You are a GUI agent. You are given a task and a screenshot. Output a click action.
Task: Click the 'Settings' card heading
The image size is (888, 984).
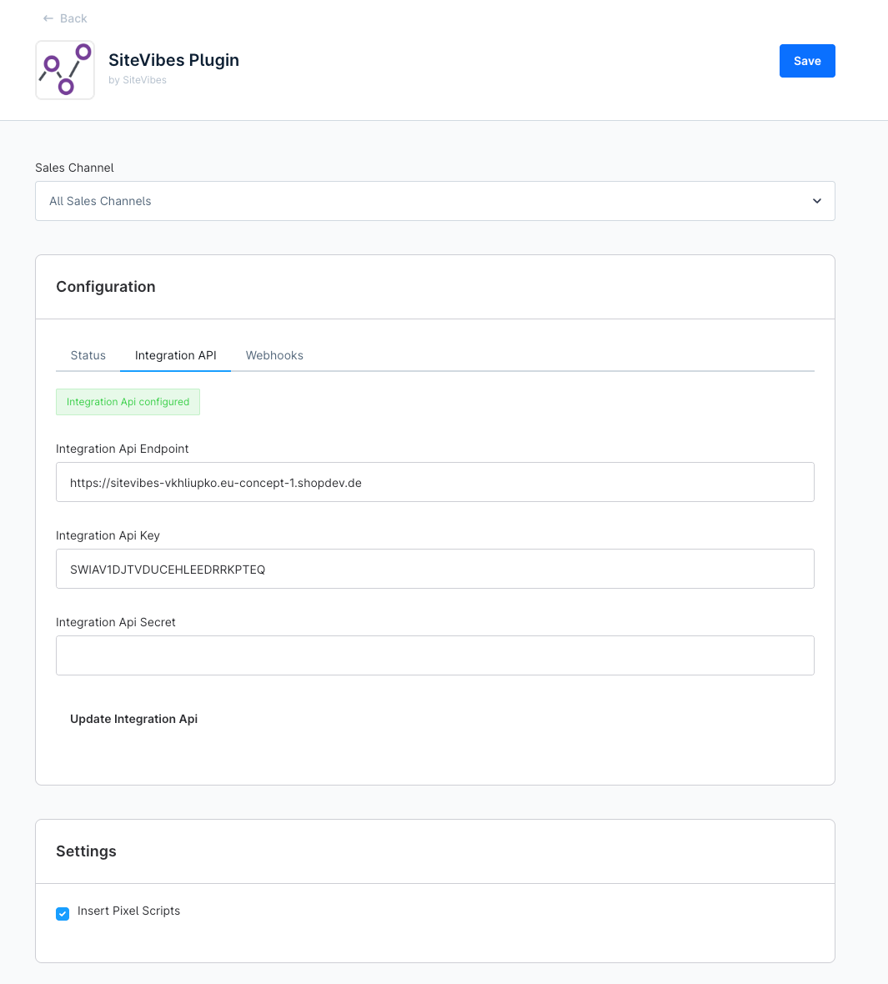click(x=87, y=851)
